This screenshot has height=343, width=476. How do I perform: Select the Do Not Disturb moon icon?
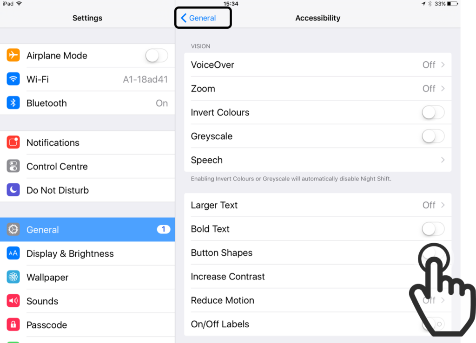[13, 190]
